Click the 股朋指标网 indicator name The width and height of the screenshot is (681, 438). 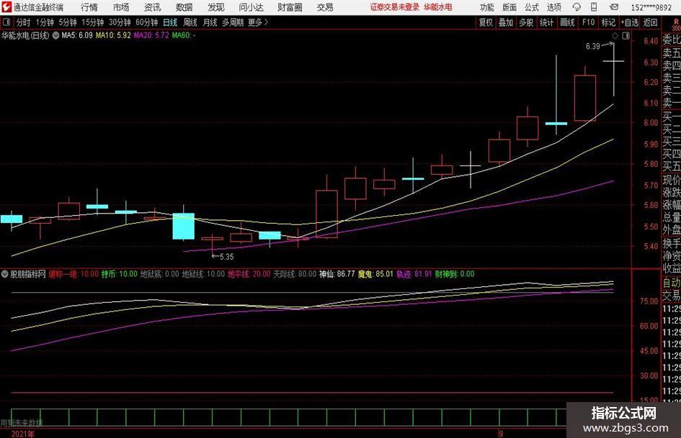click(x=28, y=274)
